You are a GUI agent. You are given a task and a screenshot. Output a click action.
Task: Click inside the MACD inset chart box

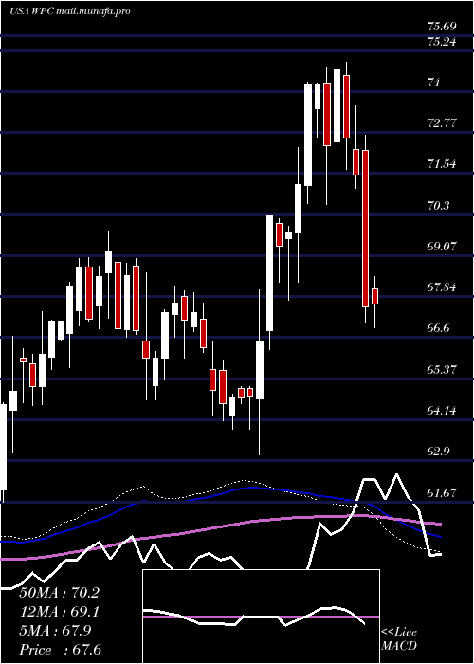(261, 617)
